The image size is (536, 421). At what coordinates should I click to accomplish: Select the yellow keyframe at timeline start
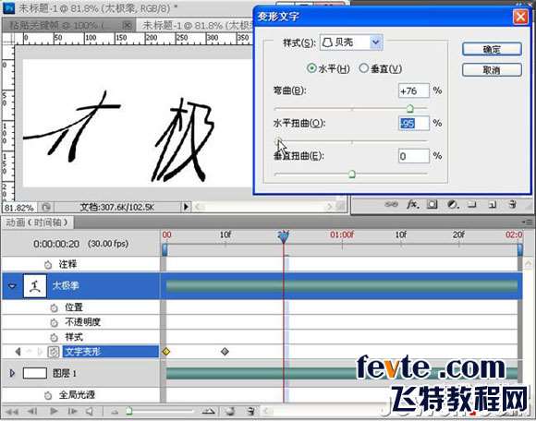[166, 352]
